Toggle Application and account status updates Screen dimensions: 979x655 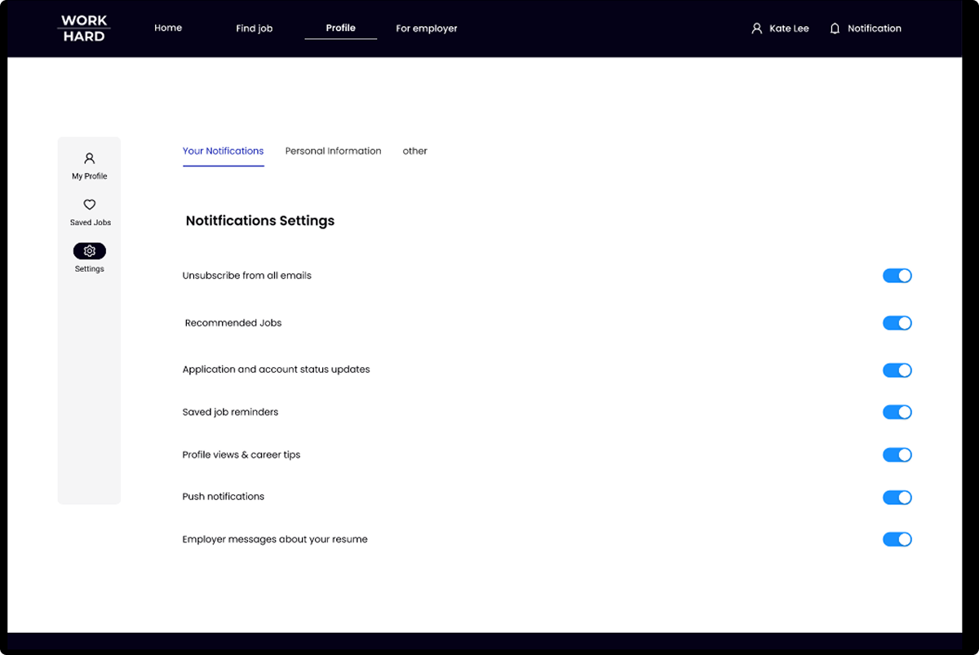(x=897, y=370)
